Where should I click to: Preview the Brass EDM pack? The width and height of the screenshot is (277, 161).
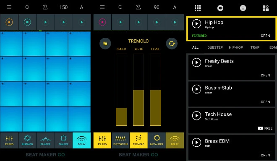click(196, 142)
